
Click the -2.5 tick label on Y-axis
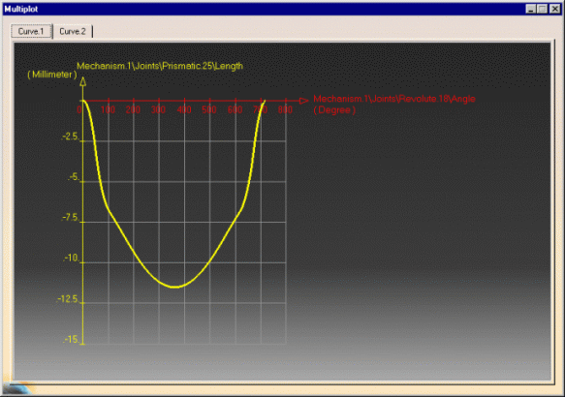point(70,137)
